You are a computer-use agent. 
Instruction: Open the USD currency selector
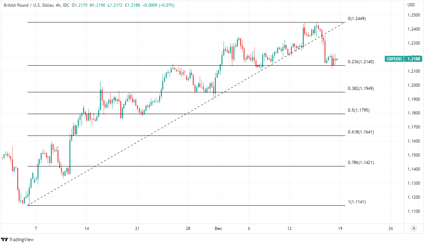coord(411,5)
